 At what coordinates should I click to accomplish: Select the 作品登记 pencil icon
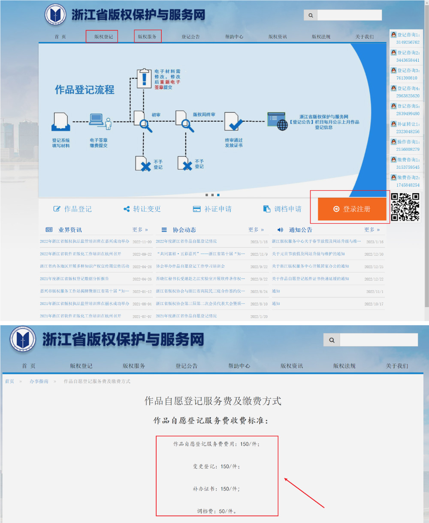[x=57, y=209]
